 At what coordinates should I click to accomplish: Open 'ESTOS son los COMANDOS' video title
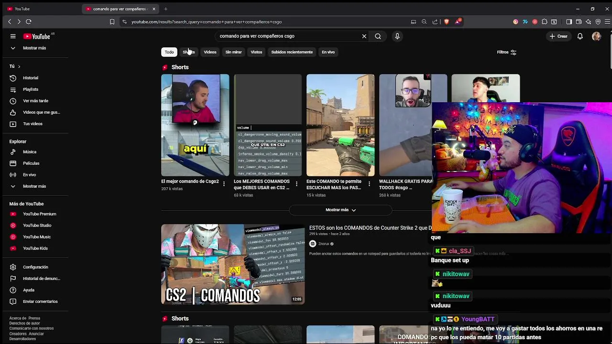click(370, 228)
